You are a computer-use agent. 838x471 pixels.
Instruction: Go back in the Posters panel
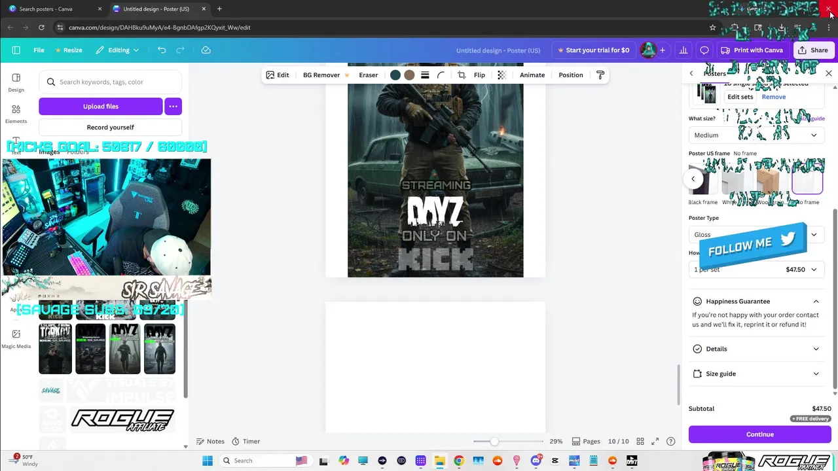tap(691, 73)
